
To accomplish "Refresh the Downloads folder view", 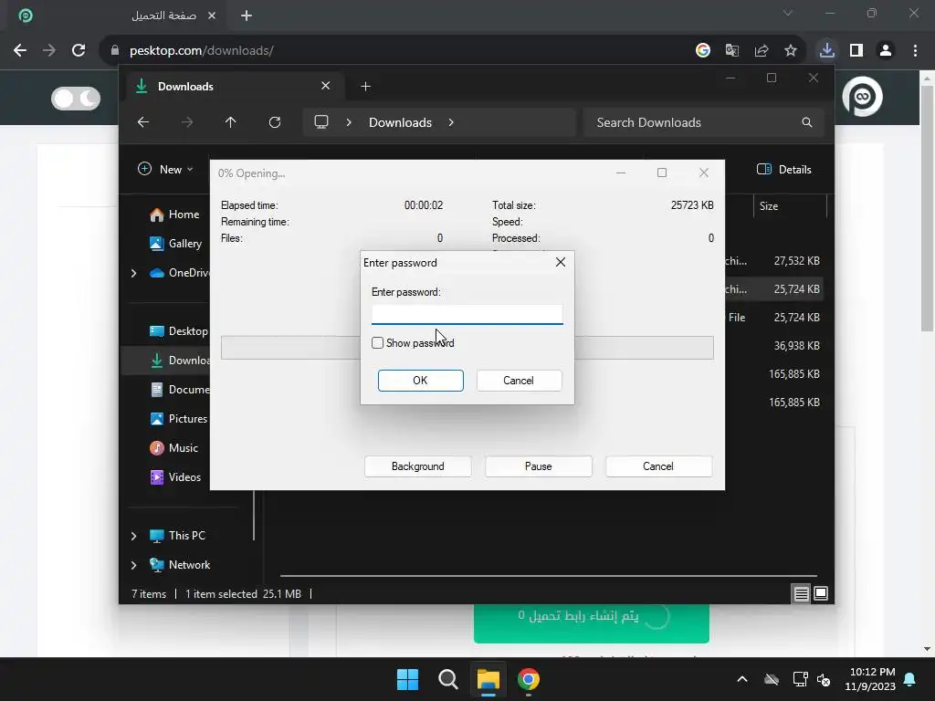I will (274, 122).
